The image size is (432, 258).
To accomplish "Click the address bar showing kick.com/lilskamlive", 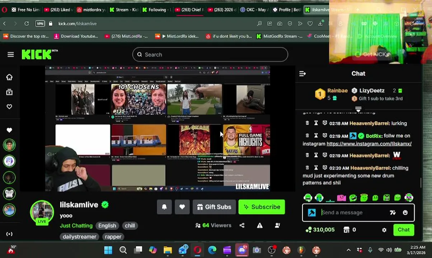I will tap(77, 24).
